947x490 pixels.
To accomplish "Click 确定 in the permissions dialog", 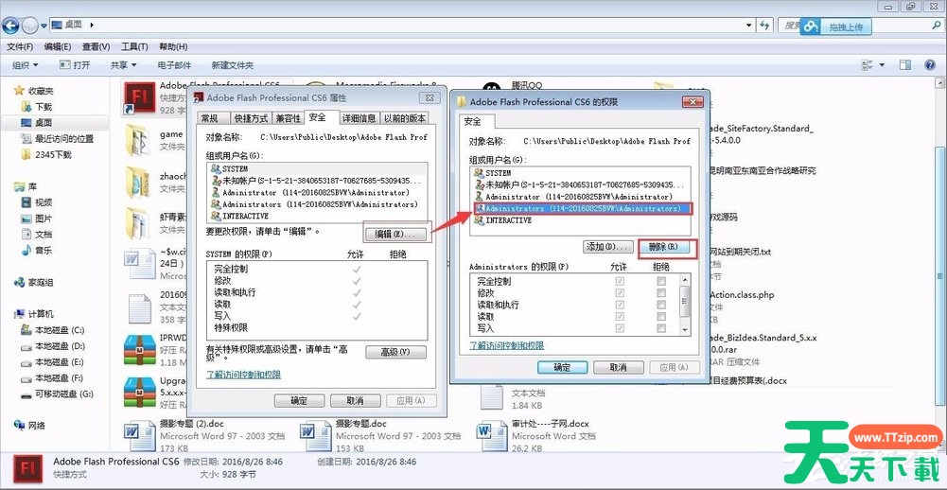I will (562, 367).
